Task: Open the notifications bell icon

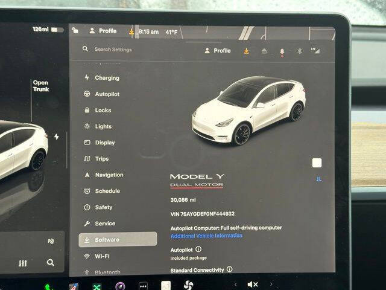Action: tap(282, 52)
